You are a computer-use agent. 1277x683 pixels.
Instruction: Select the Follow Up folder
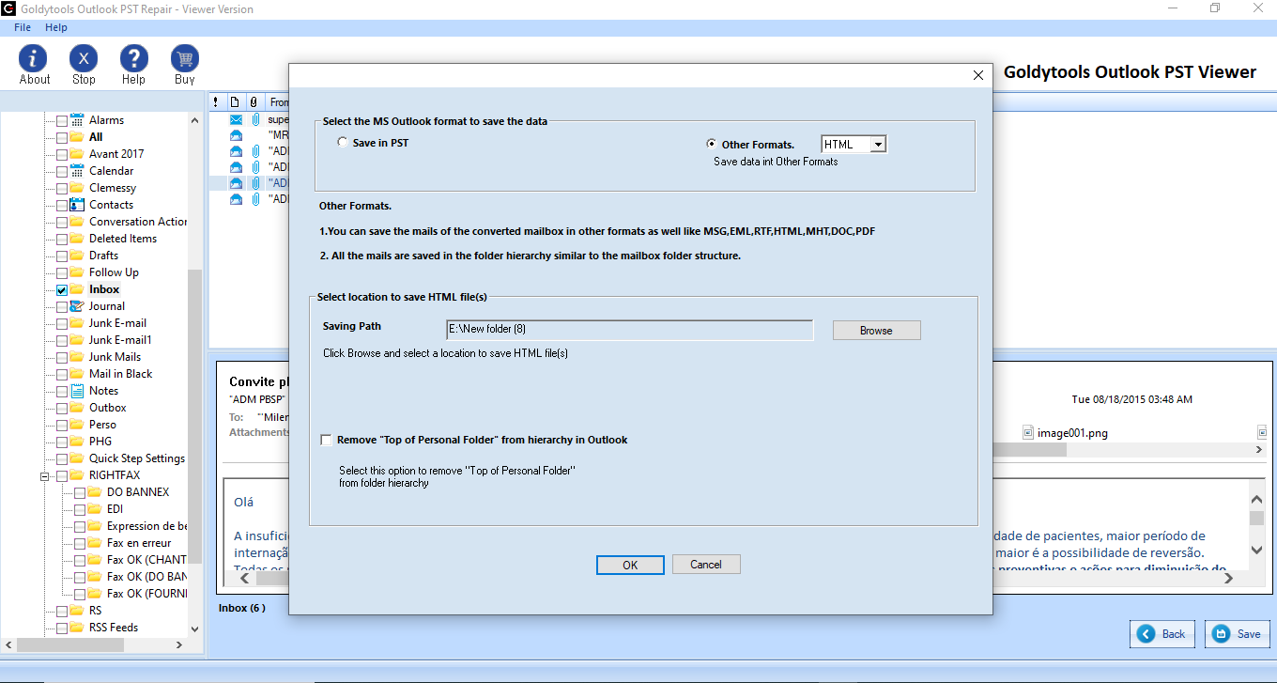(114, 272)
